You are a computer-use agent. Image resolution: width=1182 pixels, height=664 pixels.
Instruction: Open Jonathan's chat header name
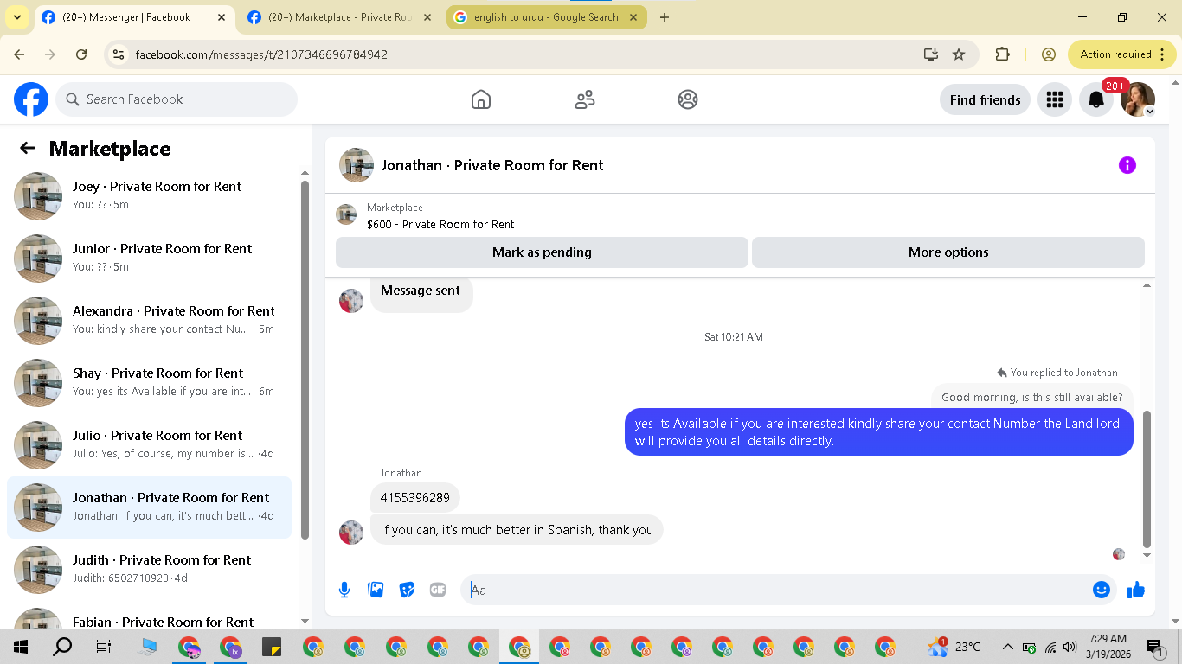point(492,165)
